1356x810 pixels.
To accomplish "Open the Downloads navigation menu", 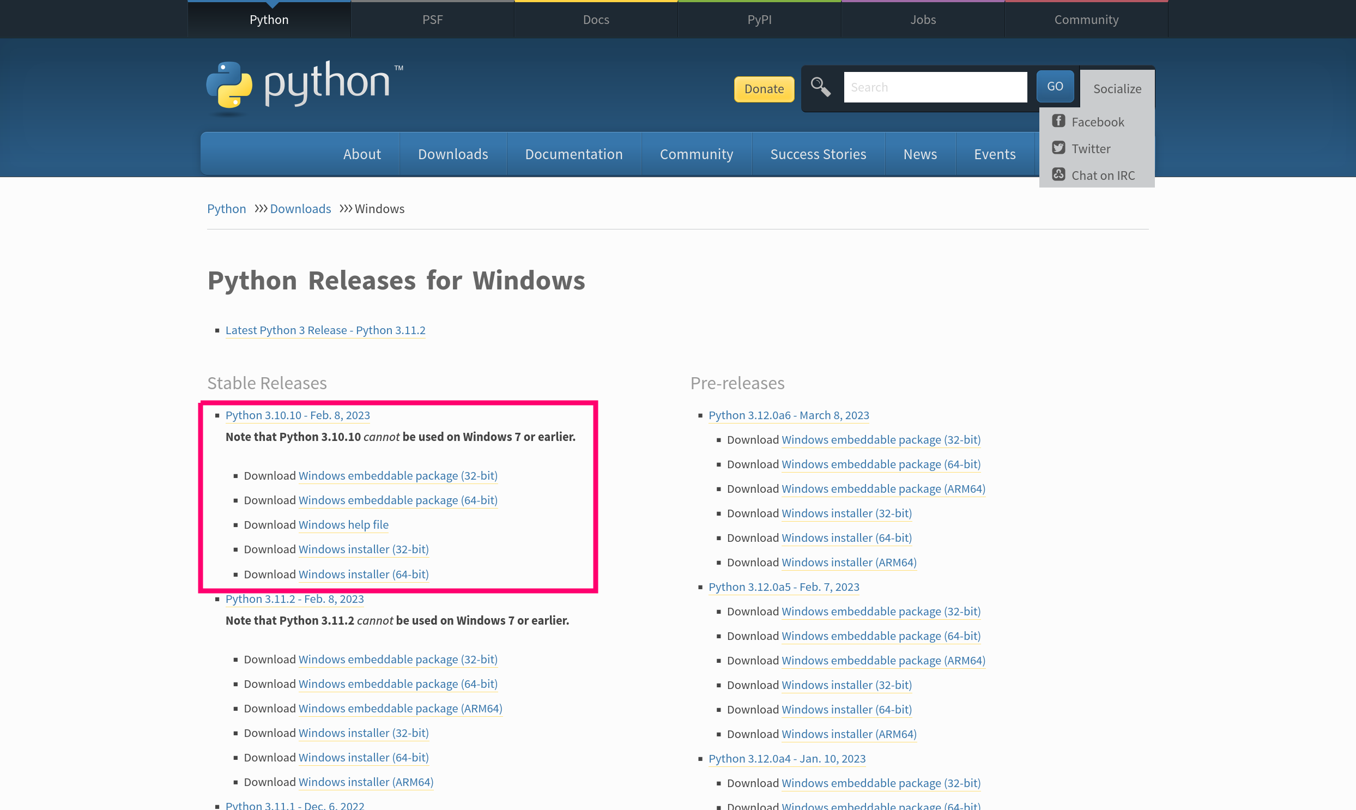I will coord(453,154).
